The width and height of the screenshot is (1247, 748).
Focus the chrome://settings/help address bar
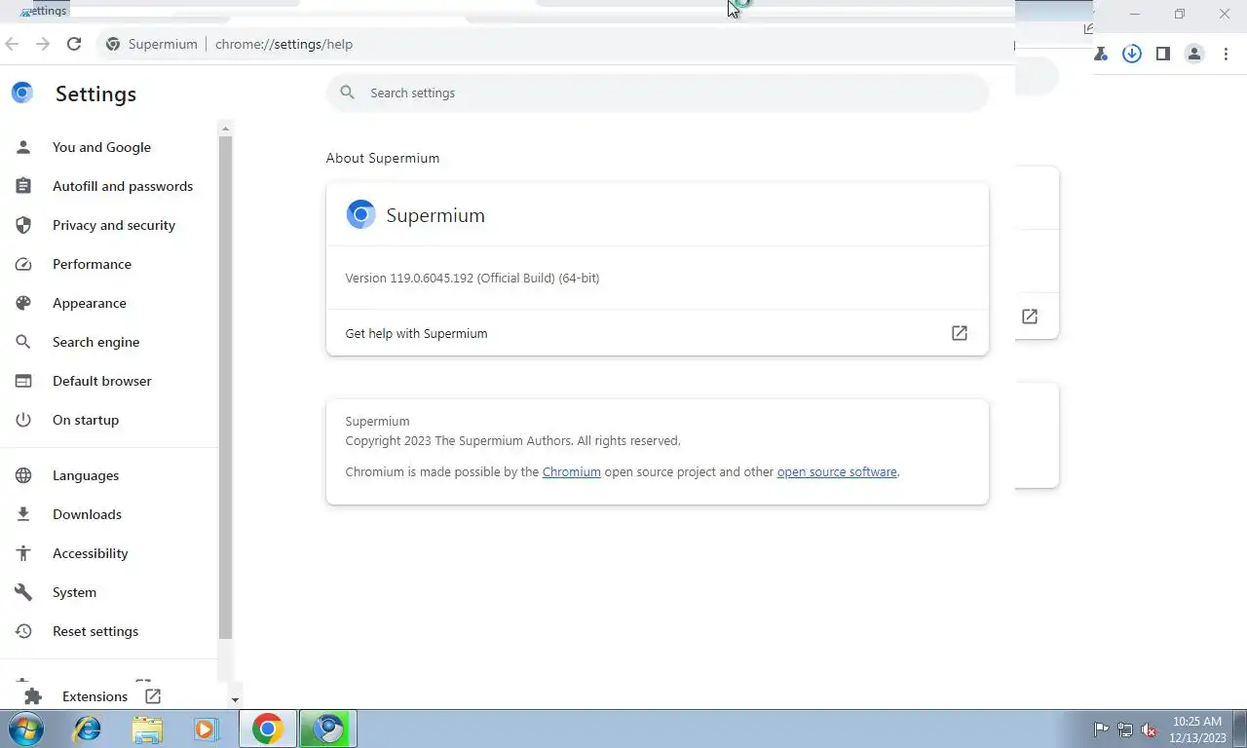(283, 44)
